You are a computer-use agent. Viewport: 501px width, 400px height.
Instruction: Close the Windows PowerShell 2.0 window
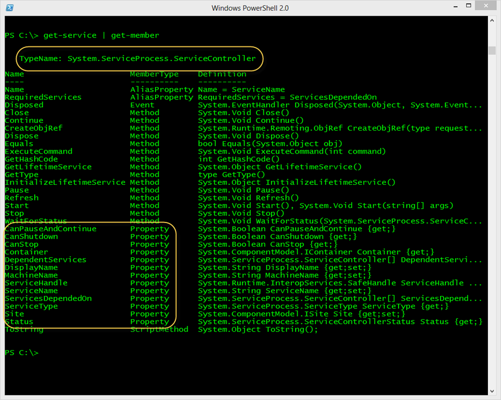(x=486, y=5)
